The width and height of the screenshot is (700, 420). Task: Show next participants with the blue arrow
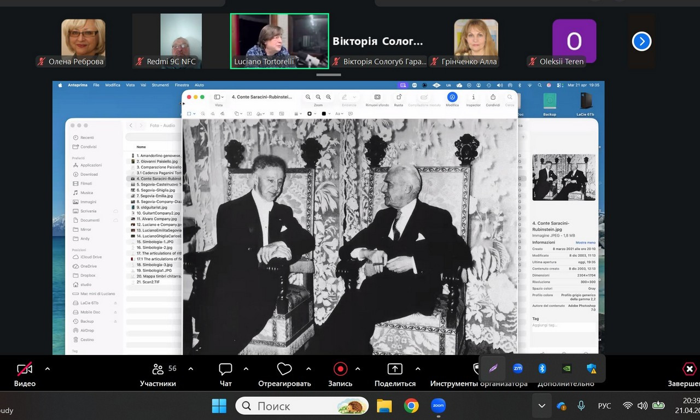click(x=641, y=42)
